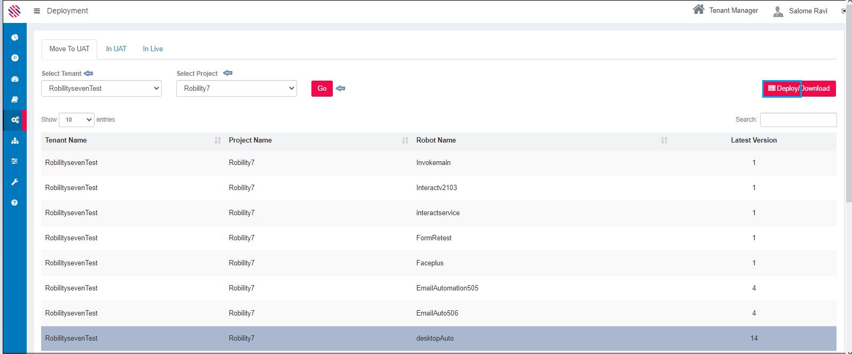Open the wrench tools sidebar icon

15,182
